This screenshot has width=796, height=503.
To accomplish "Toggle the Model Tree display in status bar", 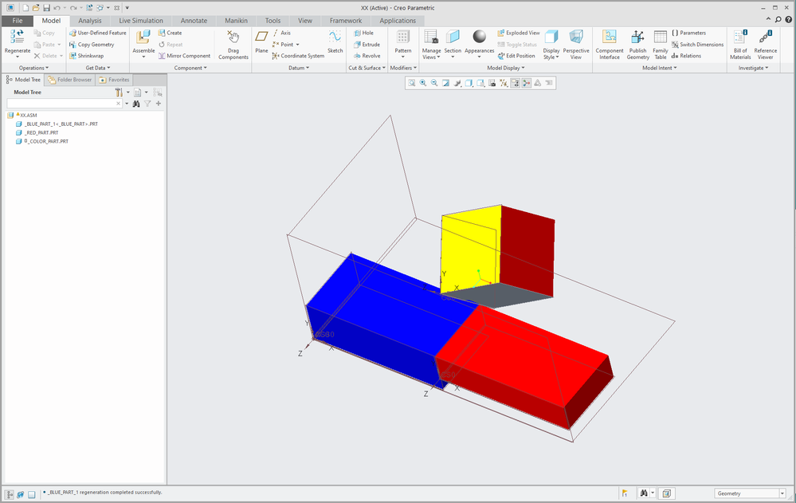I will click(10, 494).
